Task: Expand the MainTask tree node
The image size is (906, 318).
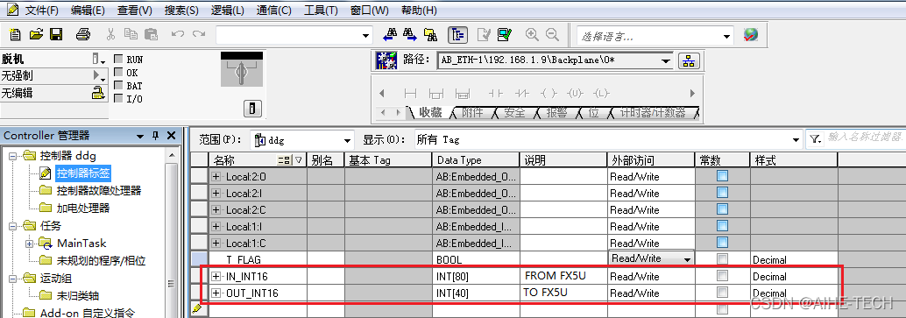Action: coord(29,244)
